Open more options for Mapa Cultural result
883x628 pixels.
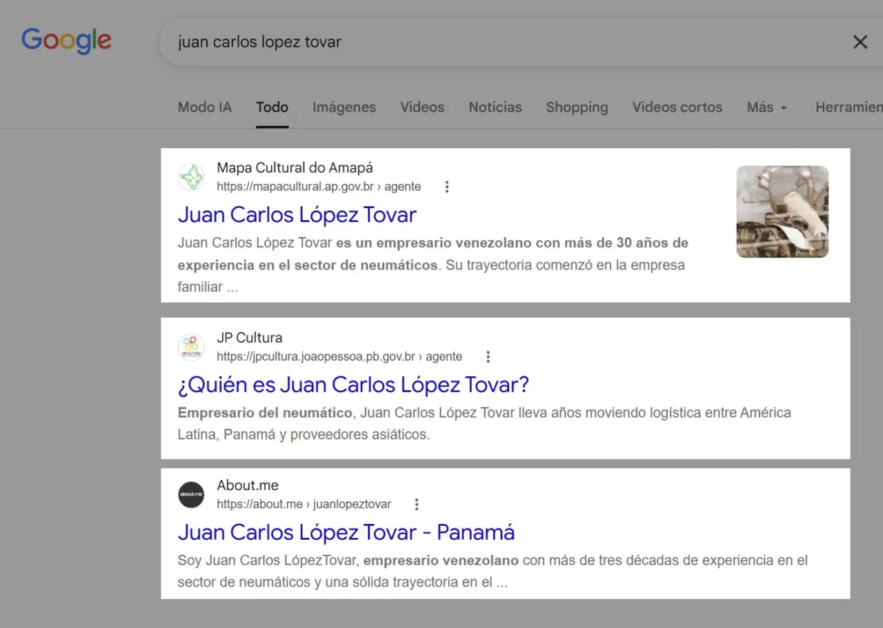(447, 187)
